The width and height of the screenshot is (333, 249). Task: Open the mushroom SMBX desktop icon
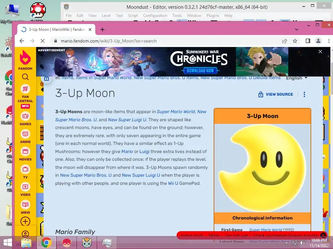(x=38, y=12)
